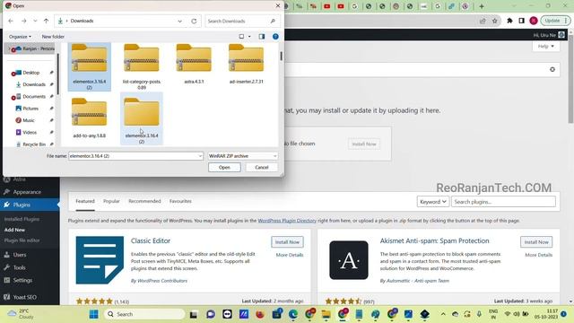Go back in the Open dialog

(x=11, y=21)
